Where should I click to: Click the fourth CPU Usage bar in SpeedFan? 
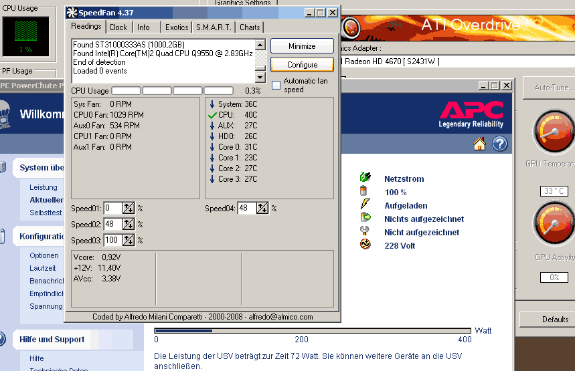[219, 90]
